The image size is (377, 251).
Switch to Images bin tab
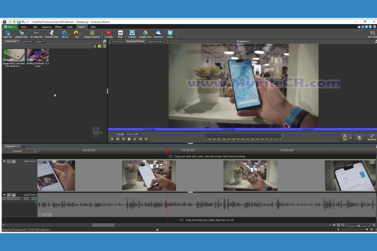[x=39, y=41]
